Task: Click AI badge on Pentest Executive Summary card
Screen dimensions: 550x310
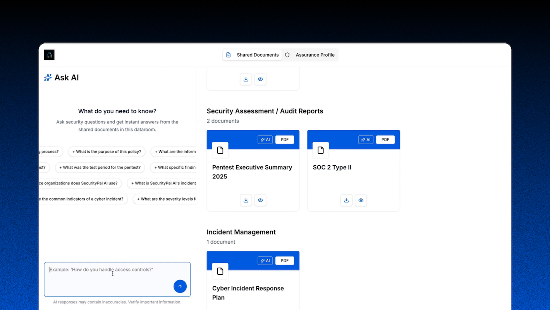Action: coord(265,140)
